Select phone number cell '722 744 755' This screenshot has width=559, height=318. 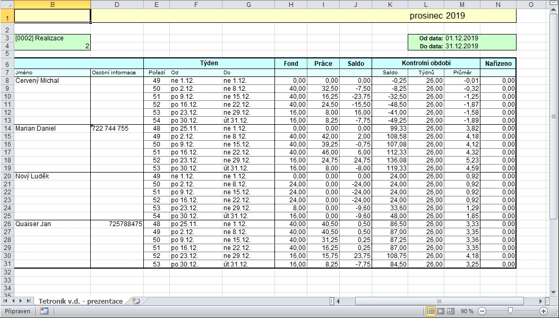117,128
